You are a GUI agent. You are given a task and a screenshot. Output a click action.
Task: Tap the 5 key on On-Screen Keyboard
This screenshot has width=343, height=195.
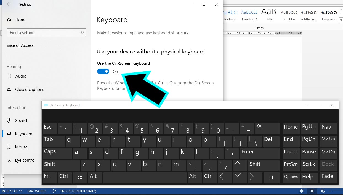click(x=141, y=129)
